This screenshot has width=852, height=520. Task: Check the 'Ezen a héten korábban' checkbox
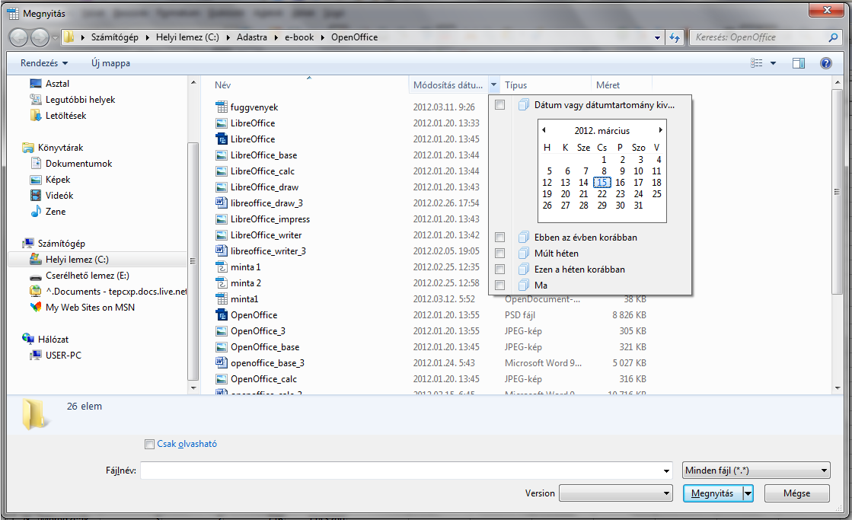(500, 269)
